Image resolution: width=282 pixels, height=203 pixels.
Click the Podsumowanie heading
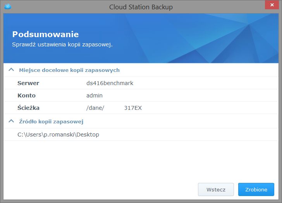tap(45, 34)
